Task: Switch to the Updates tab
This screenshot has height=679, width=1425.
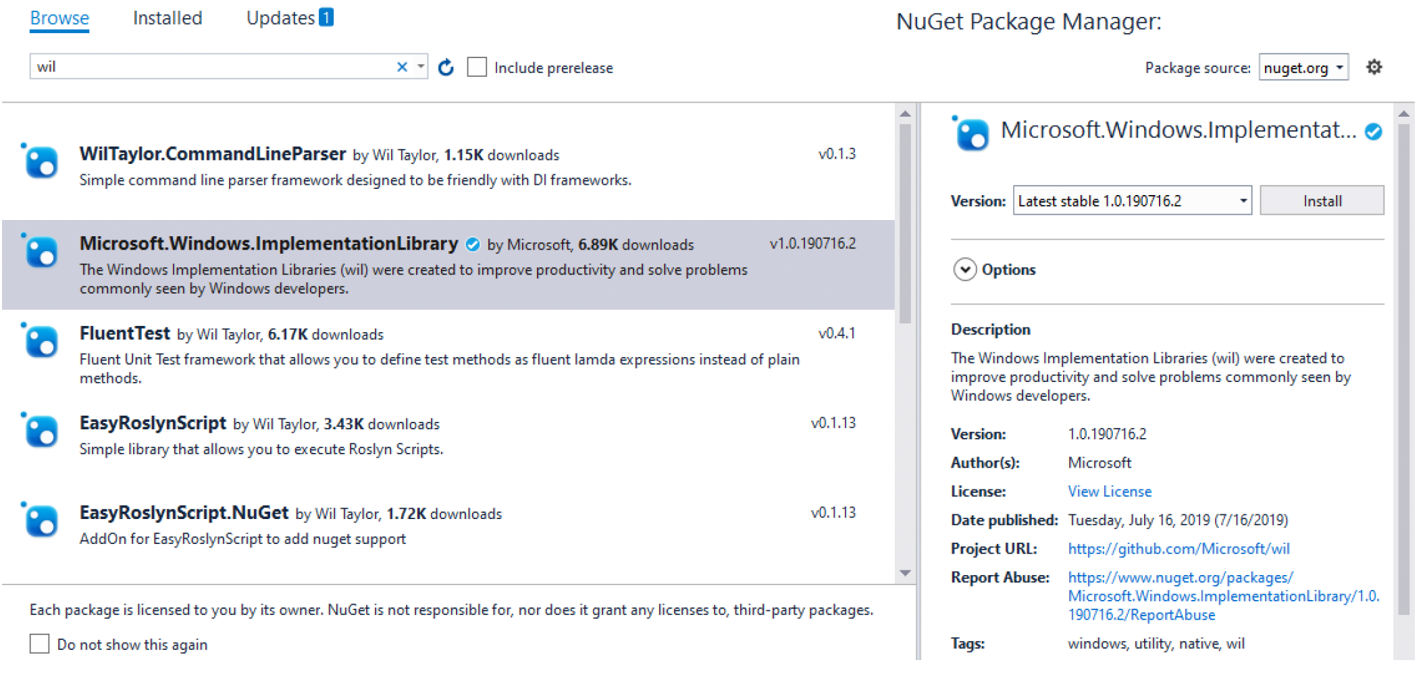Action: tap(290, 18)
